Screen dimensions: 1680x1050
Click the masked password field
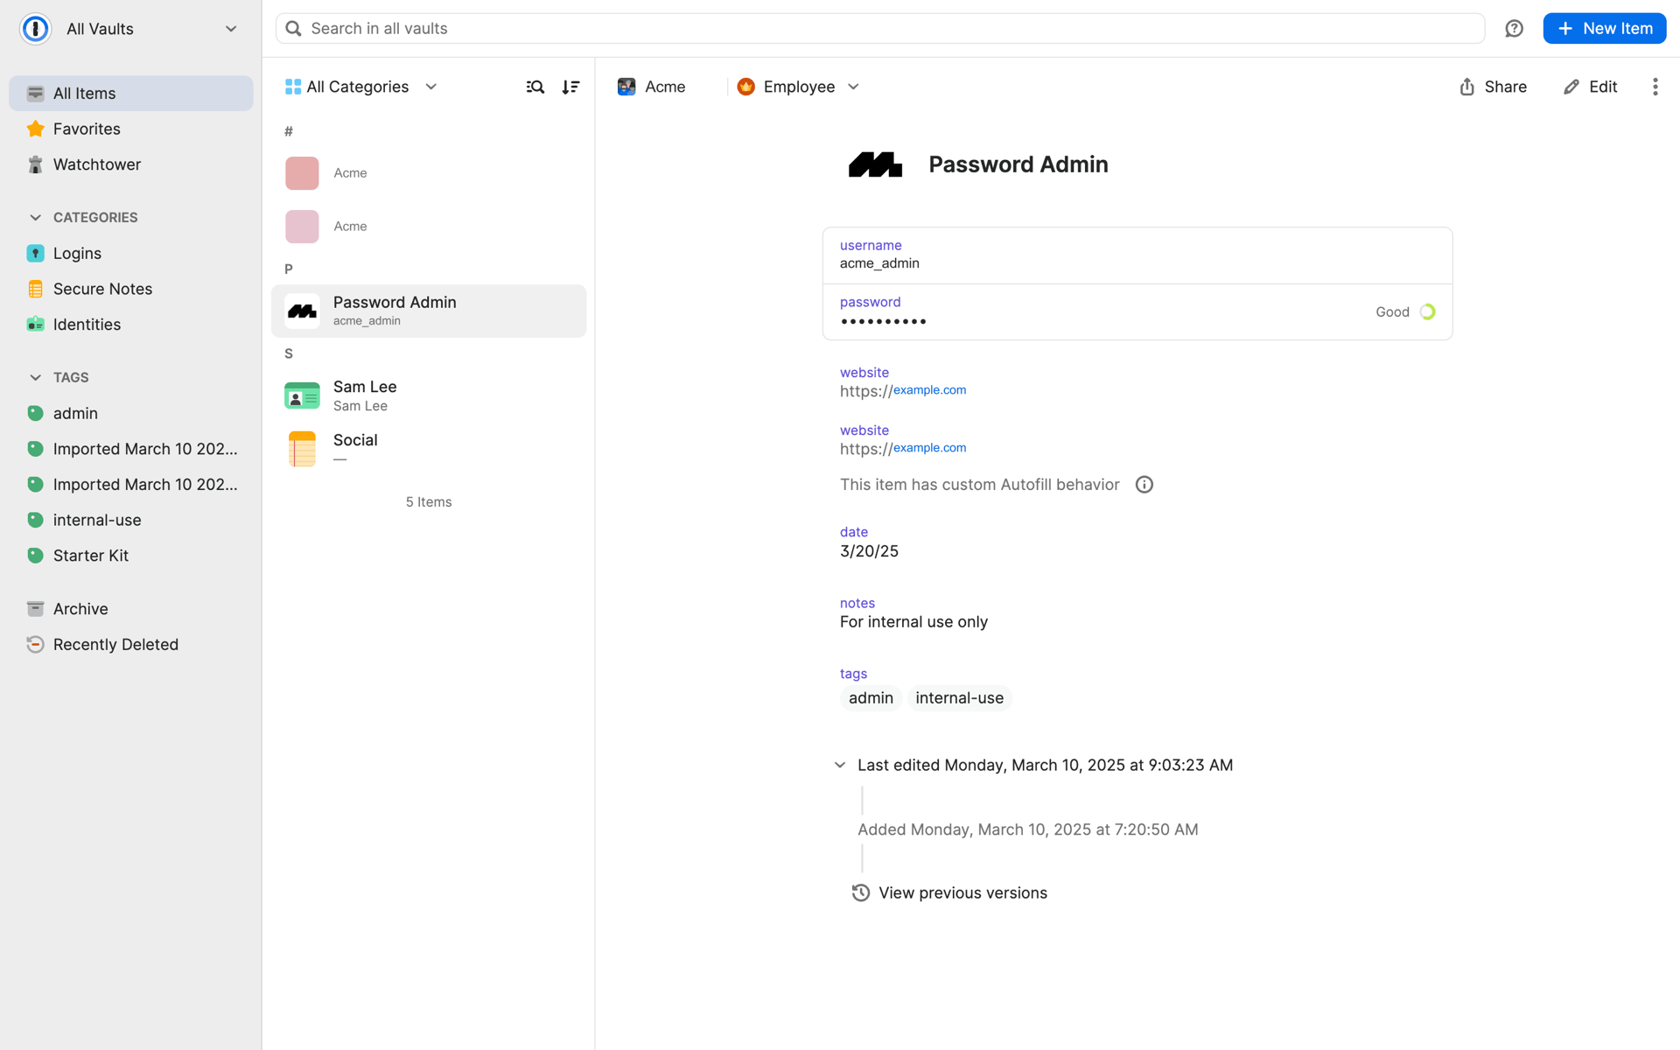1137,312
